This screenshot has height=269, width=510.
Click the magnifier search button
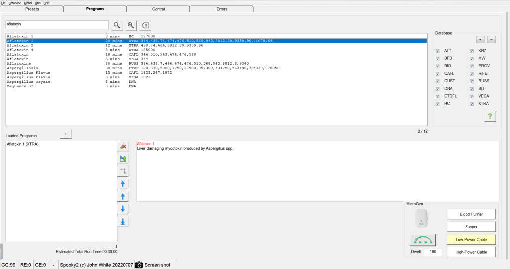coord(116,25)
